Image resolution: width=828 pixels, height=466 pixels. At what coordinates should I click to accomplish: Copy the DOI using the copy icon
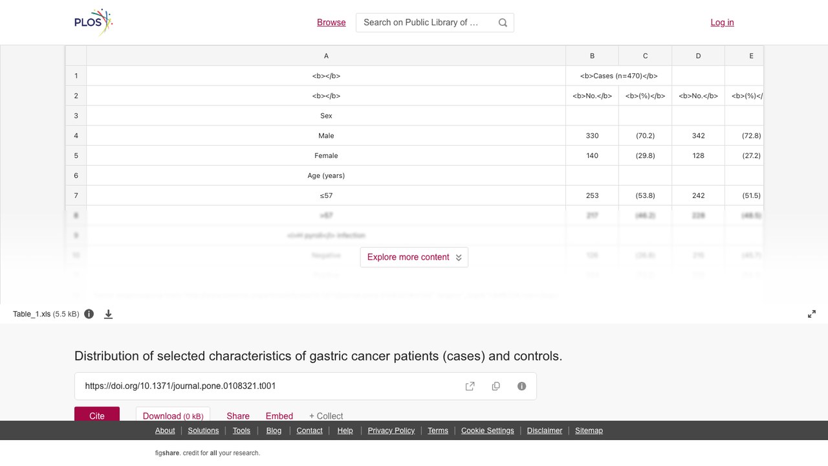coord(496,386)
